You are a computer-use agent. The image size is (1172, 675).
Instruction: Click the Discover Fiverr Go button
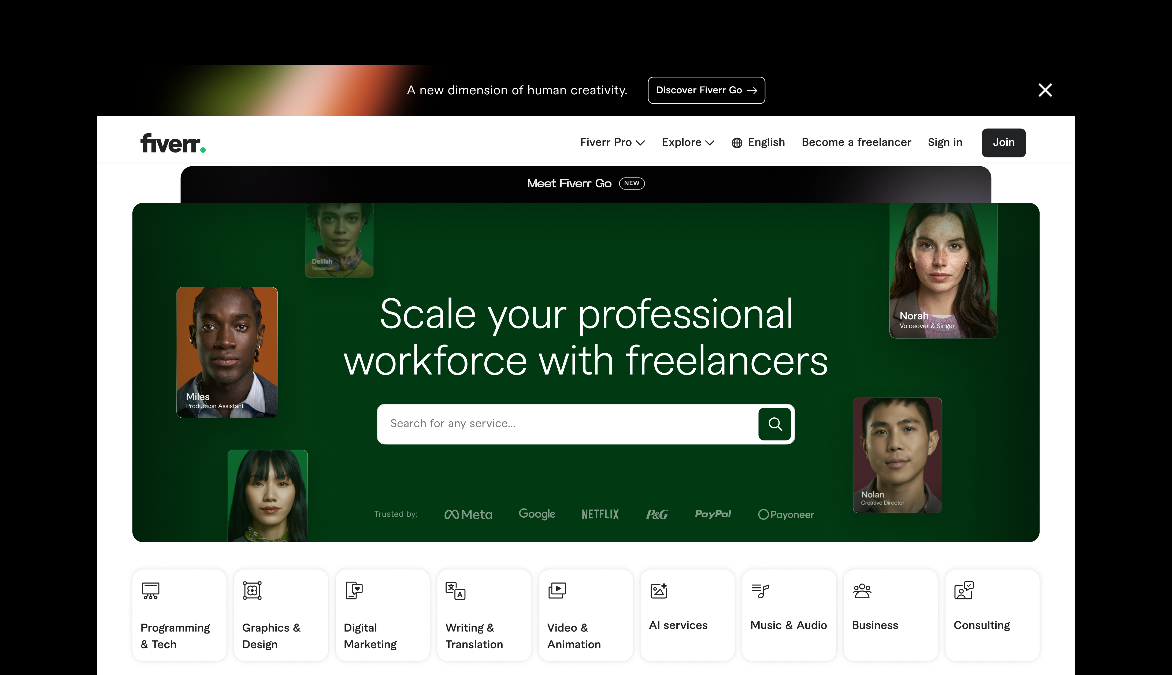(706, 90)
